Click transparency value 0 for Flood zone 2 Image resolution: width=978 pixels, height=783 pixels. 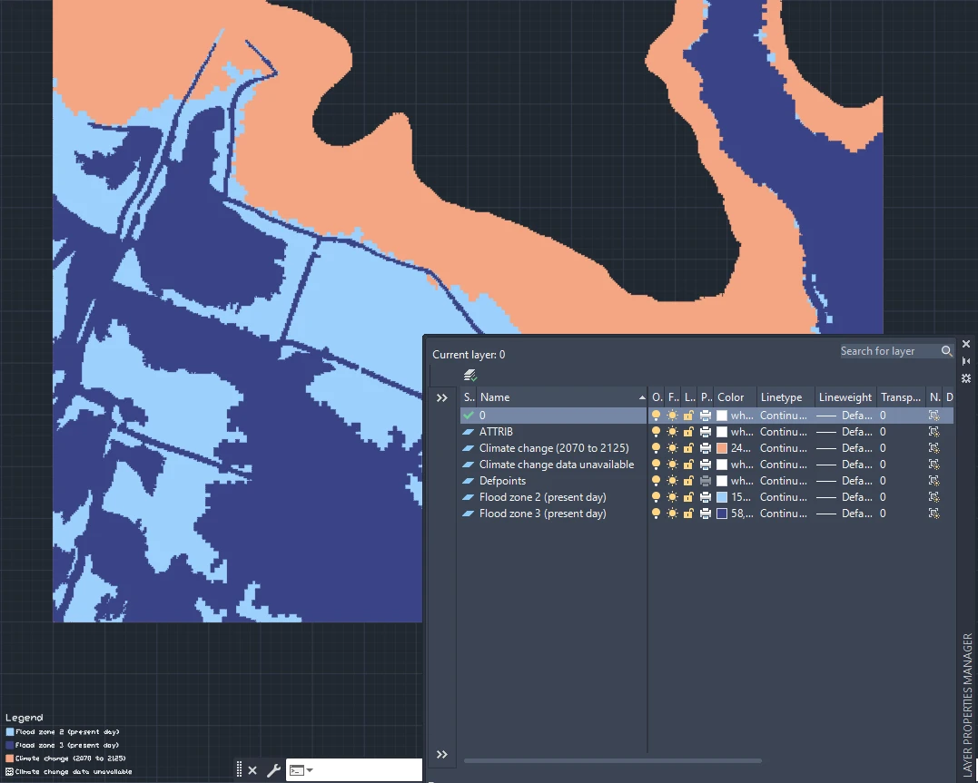[x=883, y=497]
